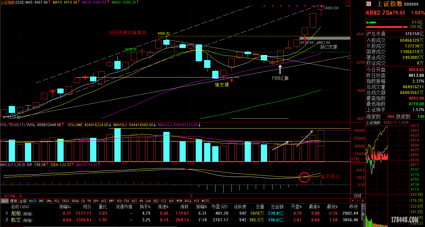Sort list by 换手% column header
425x227 pixels.
(144, 207)
